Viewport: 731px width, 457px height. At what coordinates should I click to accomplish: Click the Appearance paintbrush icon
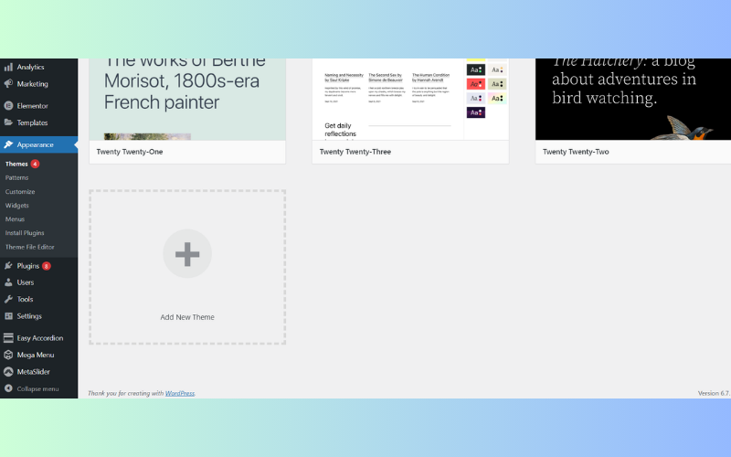coord(8,144)
